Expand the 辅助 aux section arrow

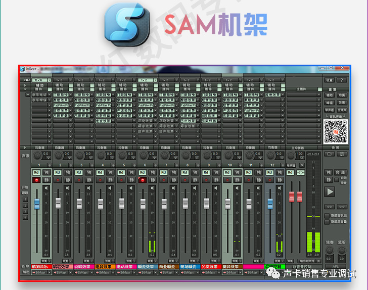point(25,85)
